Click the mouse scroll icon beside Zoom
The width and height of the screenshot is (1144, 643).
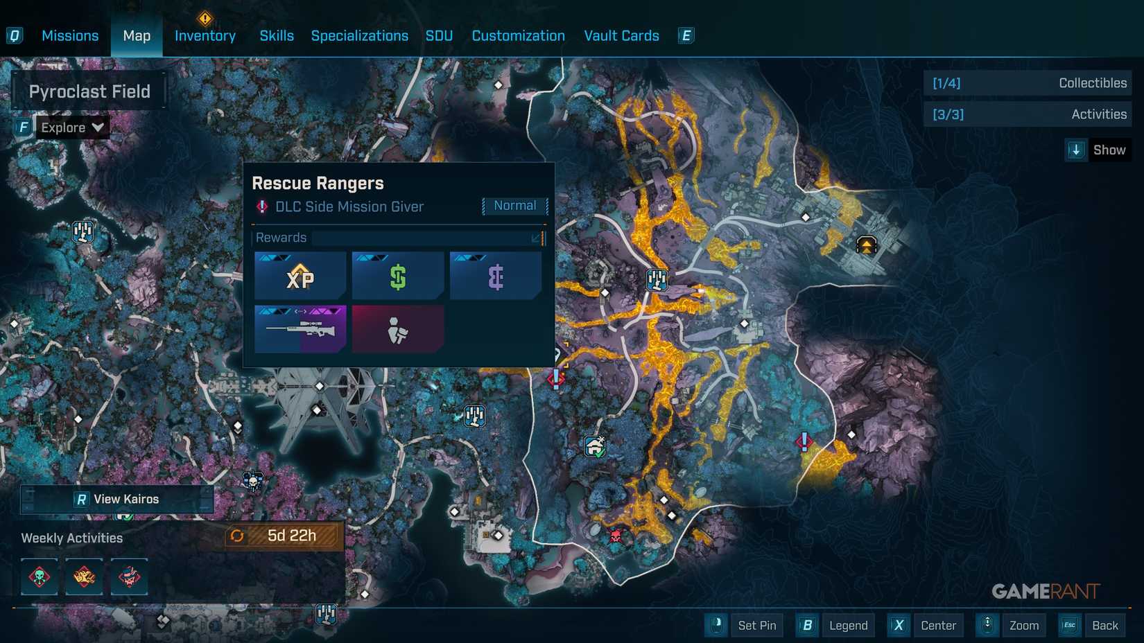[x=987, y=625]
